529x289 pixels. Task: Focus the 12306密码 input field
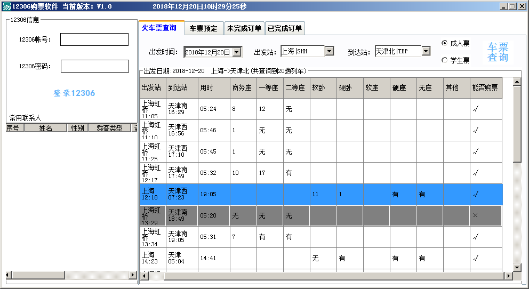point(95,66)
